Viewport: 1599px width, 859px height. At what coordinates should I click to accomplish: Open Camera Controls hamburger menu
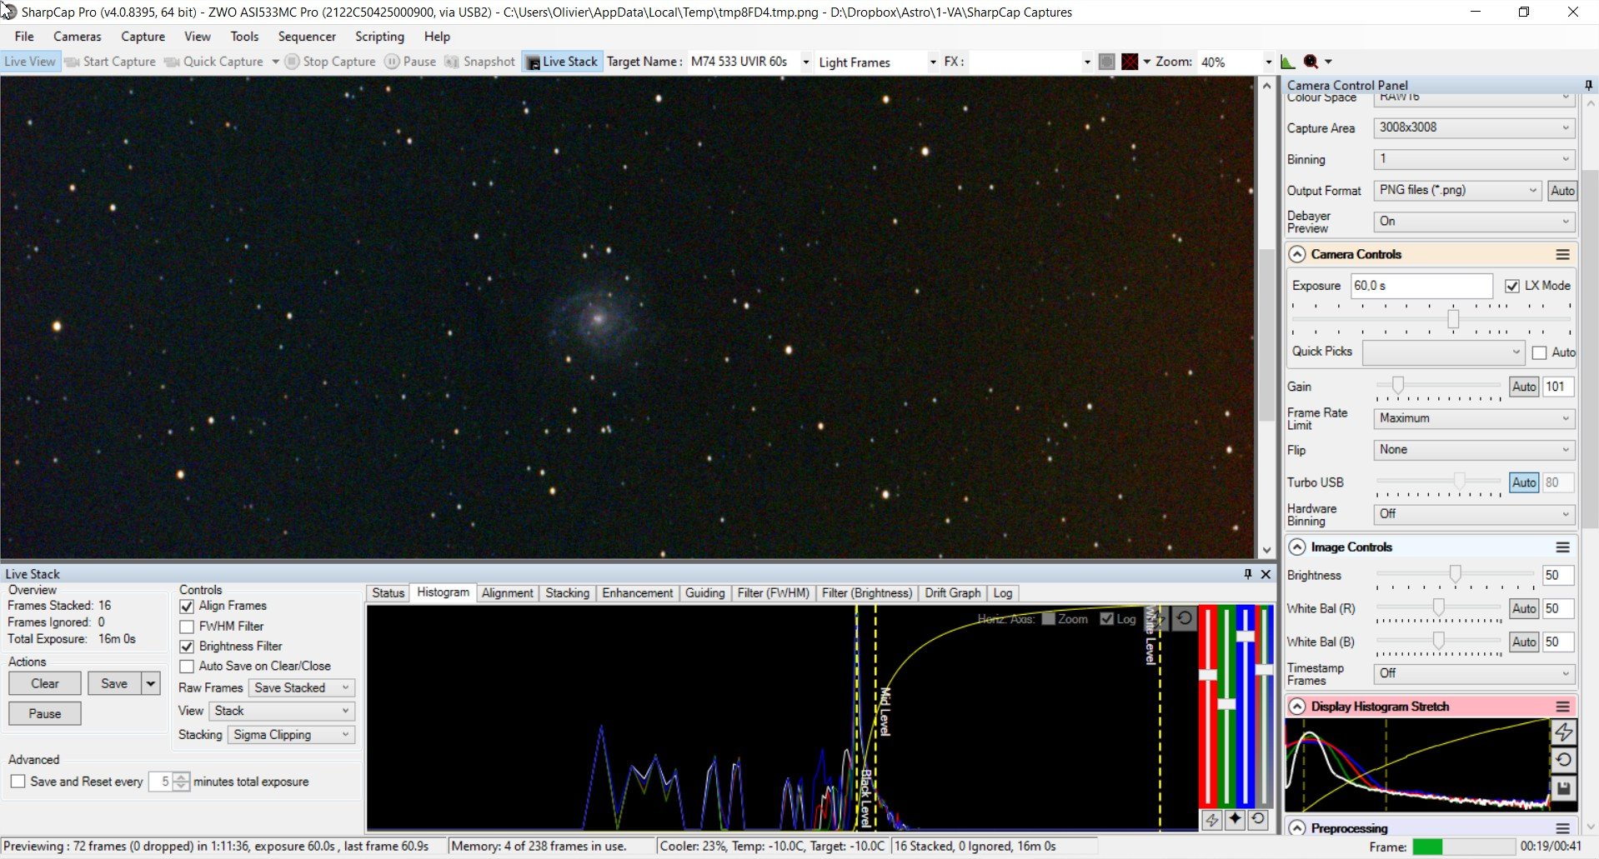pos(1562,255)
